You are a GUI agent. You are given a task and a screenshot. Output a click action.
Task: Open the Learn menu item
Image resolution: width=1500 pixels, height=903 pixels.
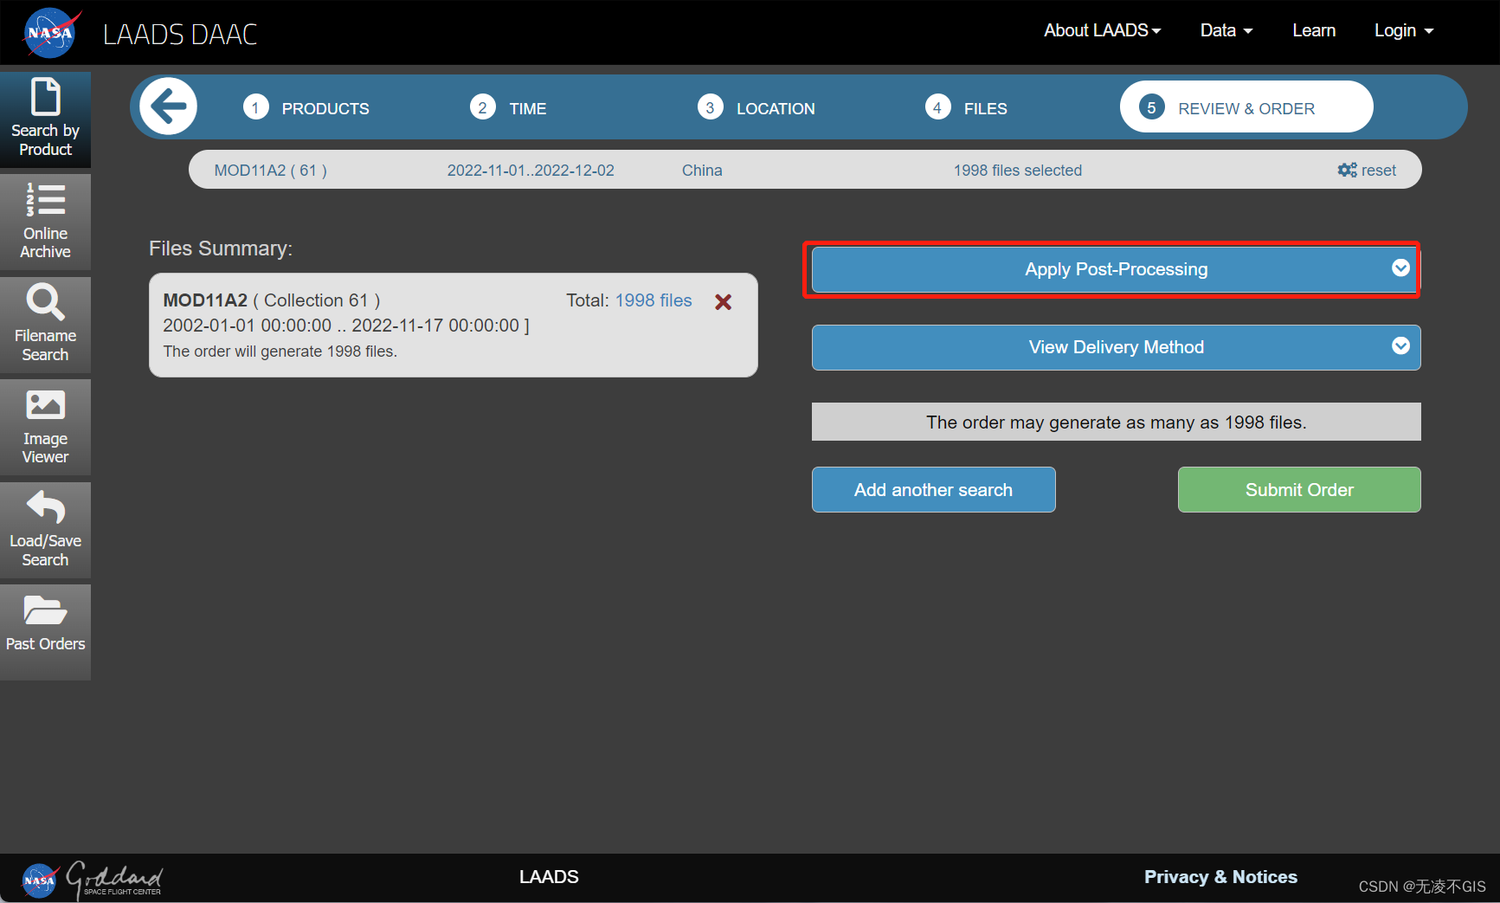tap(1314, 30)
